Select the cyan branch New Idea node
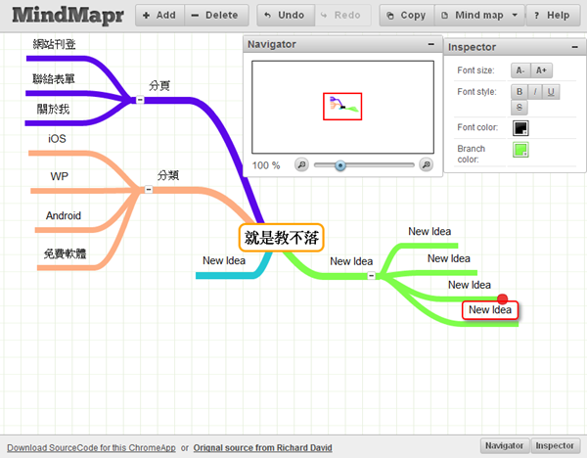Screen dimensions: 587x458 [224, 260]
